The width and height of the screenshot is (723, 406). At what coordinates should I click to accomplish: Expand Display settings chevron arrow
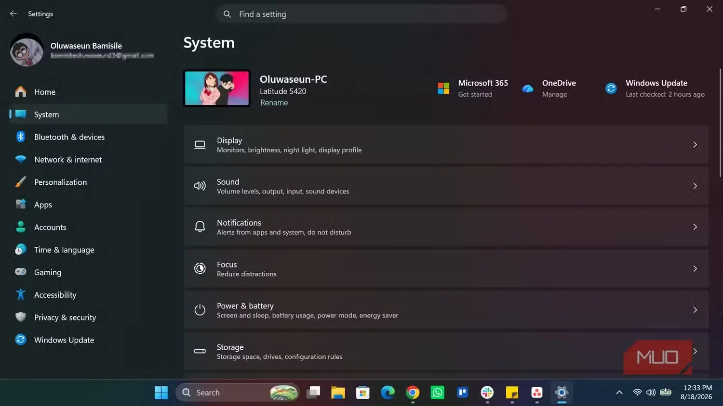pyautogui.click(x=695, y=145)
